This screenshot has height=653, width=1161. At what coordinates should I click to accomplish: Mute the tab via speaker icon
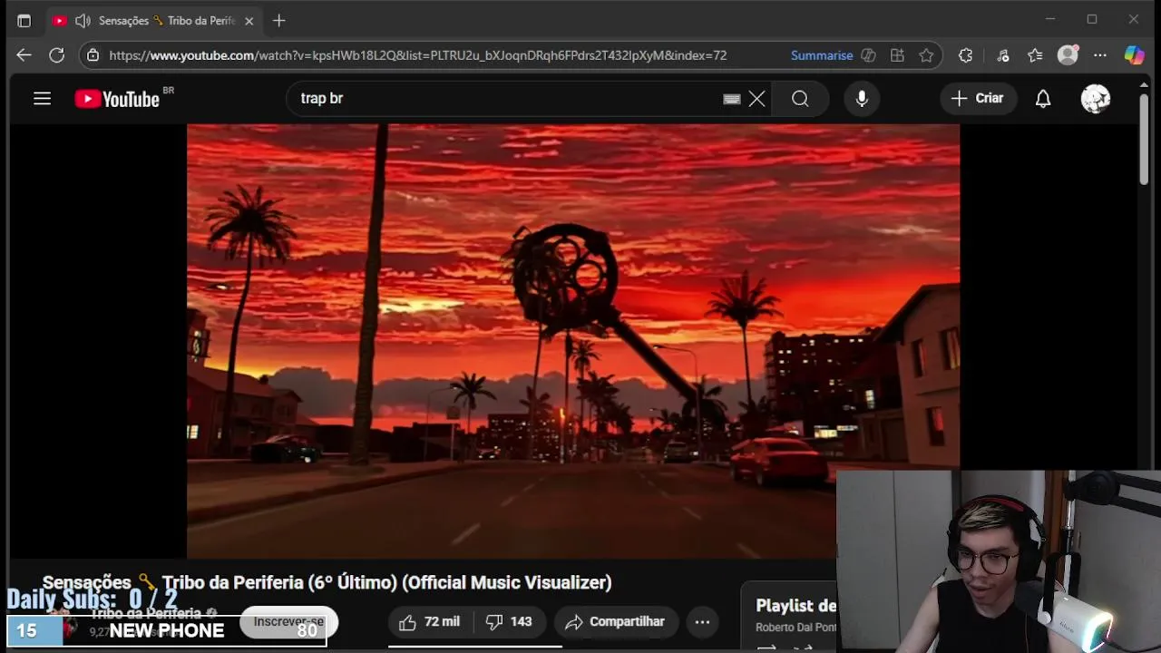click(83, 20)
